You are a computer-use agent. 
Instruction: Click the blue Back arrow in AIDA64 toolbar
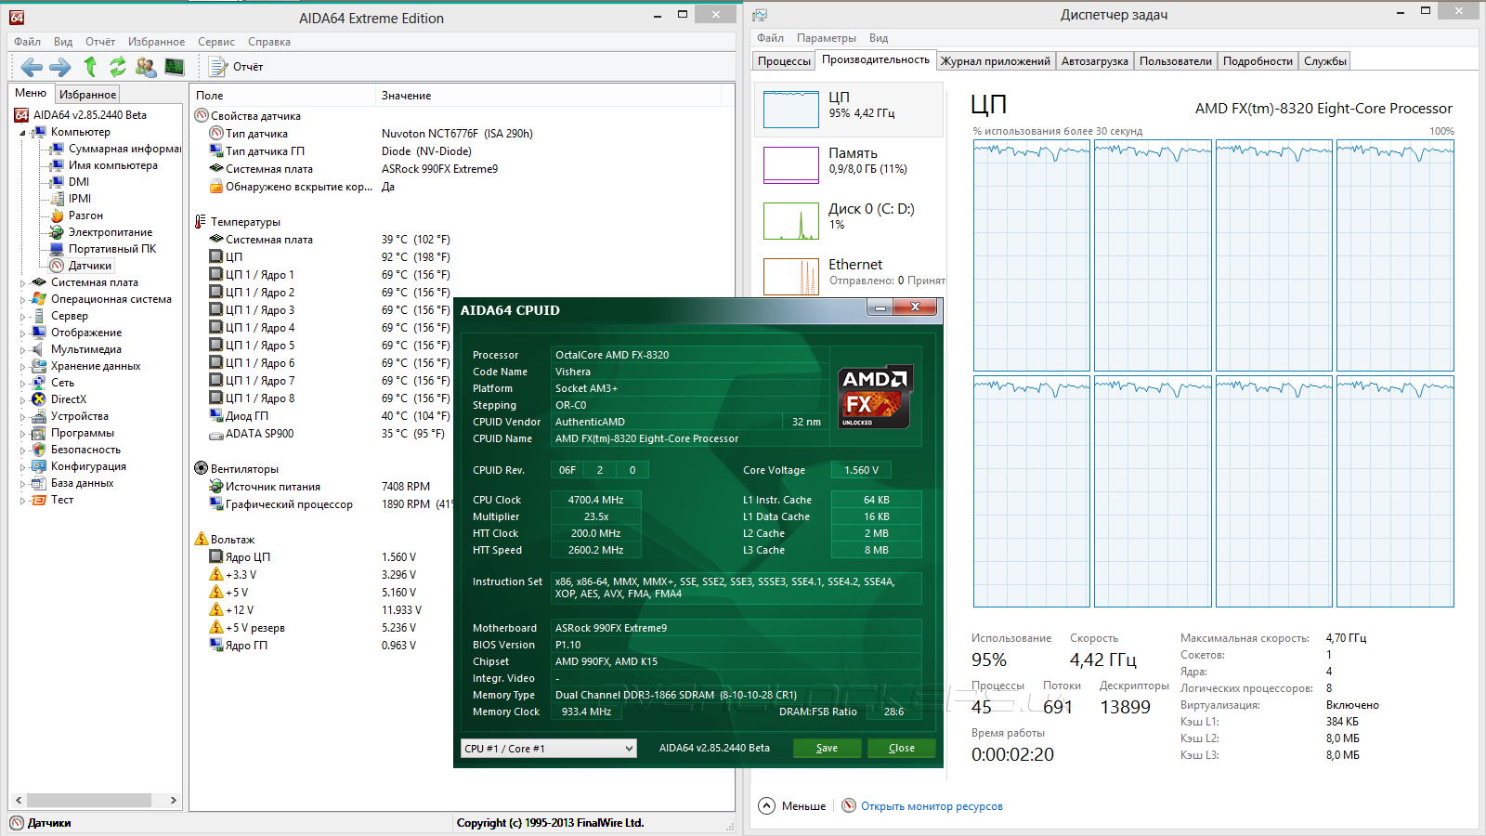[x=32, y=67]
